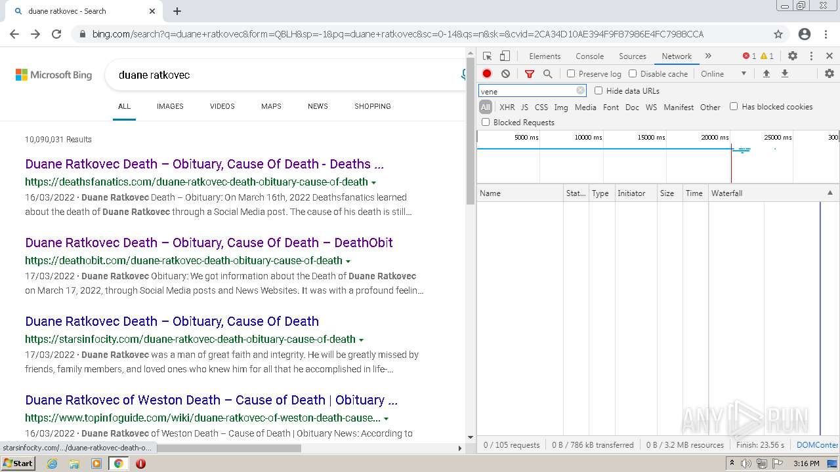Reload the Bing search page
The image size is (840, 472).
click(x=56, y=34)
